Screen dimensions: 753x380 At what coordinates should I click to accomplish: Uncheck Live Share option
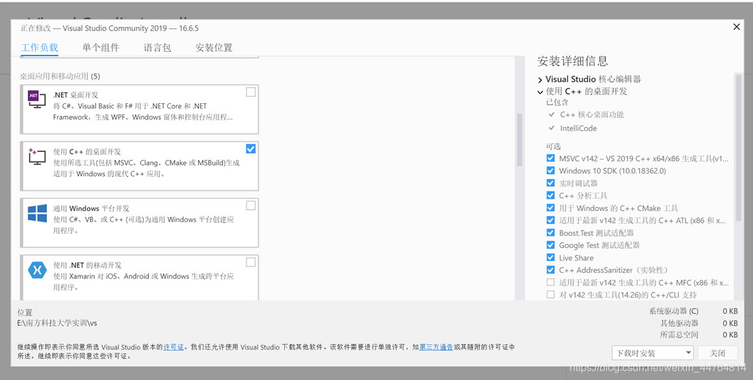550,258
